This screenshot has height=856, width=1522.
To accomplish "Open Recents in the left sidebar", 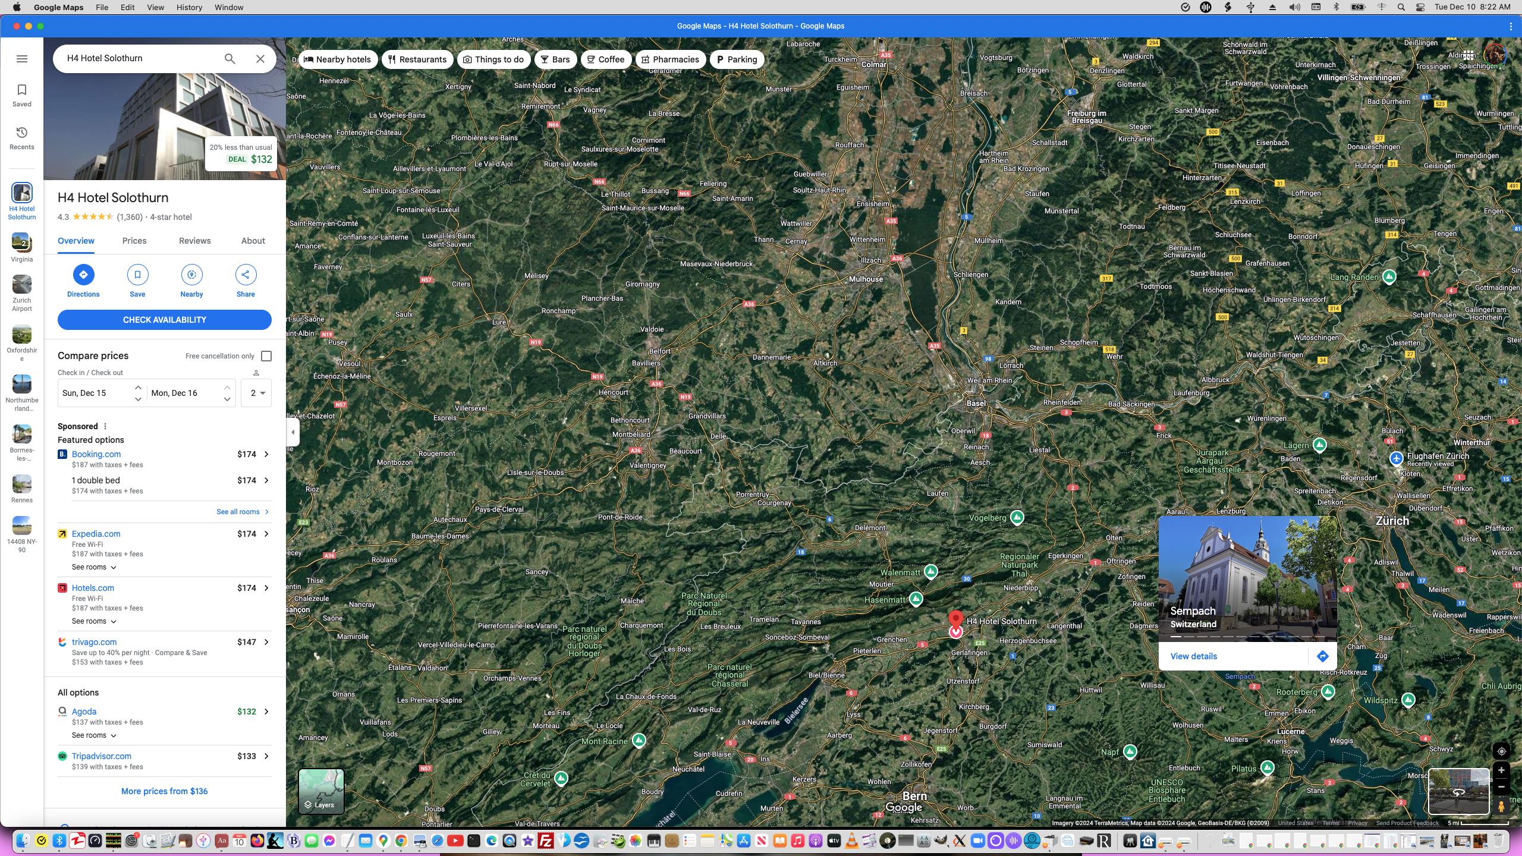I will [22, 138].
